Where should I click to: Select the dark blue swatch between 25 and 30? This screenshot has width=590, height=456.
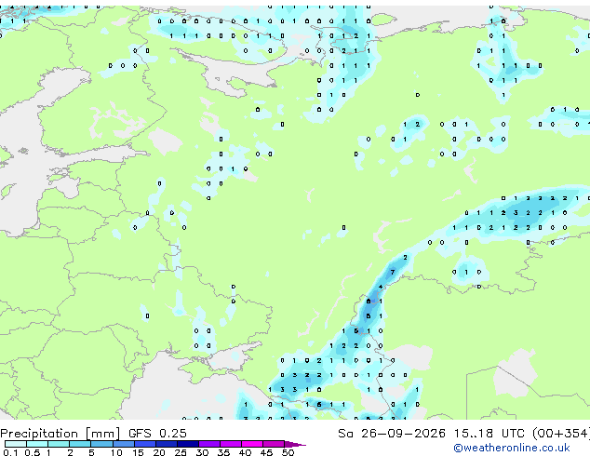pyautogui.click(x=188, y=444)
